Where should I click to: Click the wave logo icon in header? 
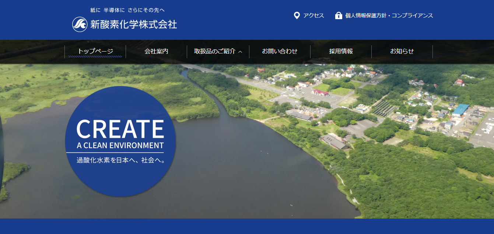80,24
